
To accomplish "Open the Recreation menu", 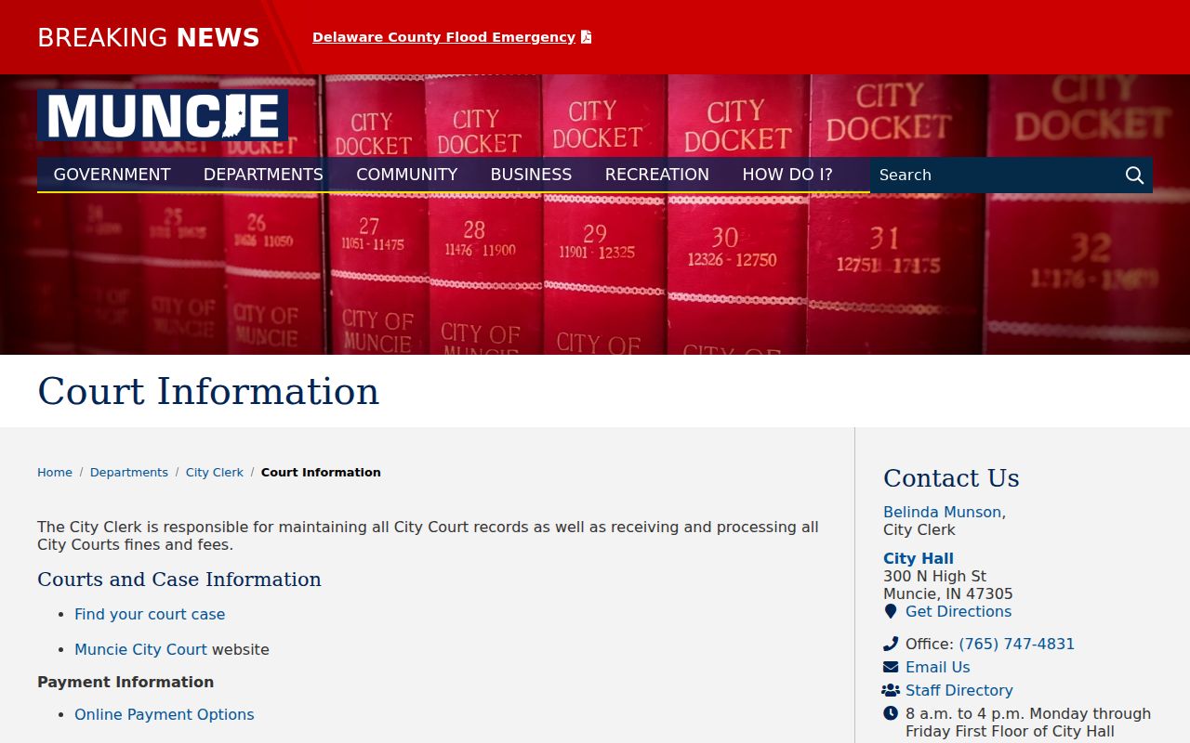I will point(657,175).
